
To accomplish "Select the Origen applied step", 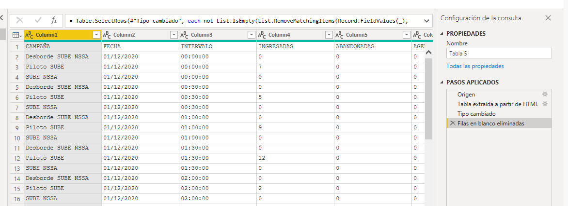I will click(x=499, y=94).
